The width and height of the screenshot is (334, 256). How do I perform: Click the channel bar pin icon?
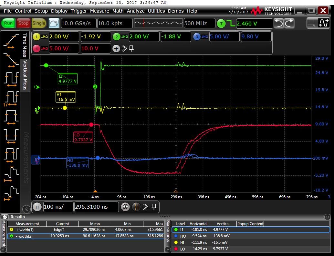[x=131, y=48]
